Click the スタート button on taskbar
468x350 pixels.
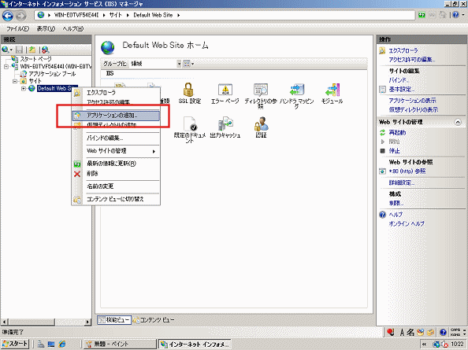[15, 344]
